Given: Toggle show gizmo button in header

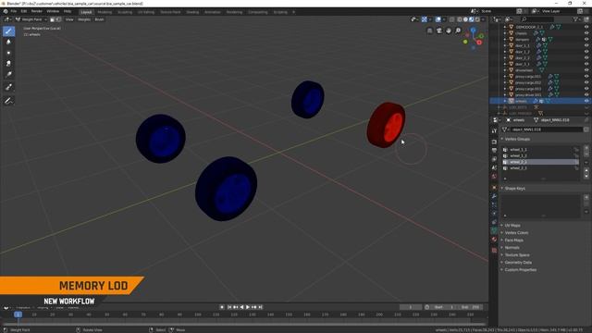Looking at the screenshot, I should click(x=424, y=19).
